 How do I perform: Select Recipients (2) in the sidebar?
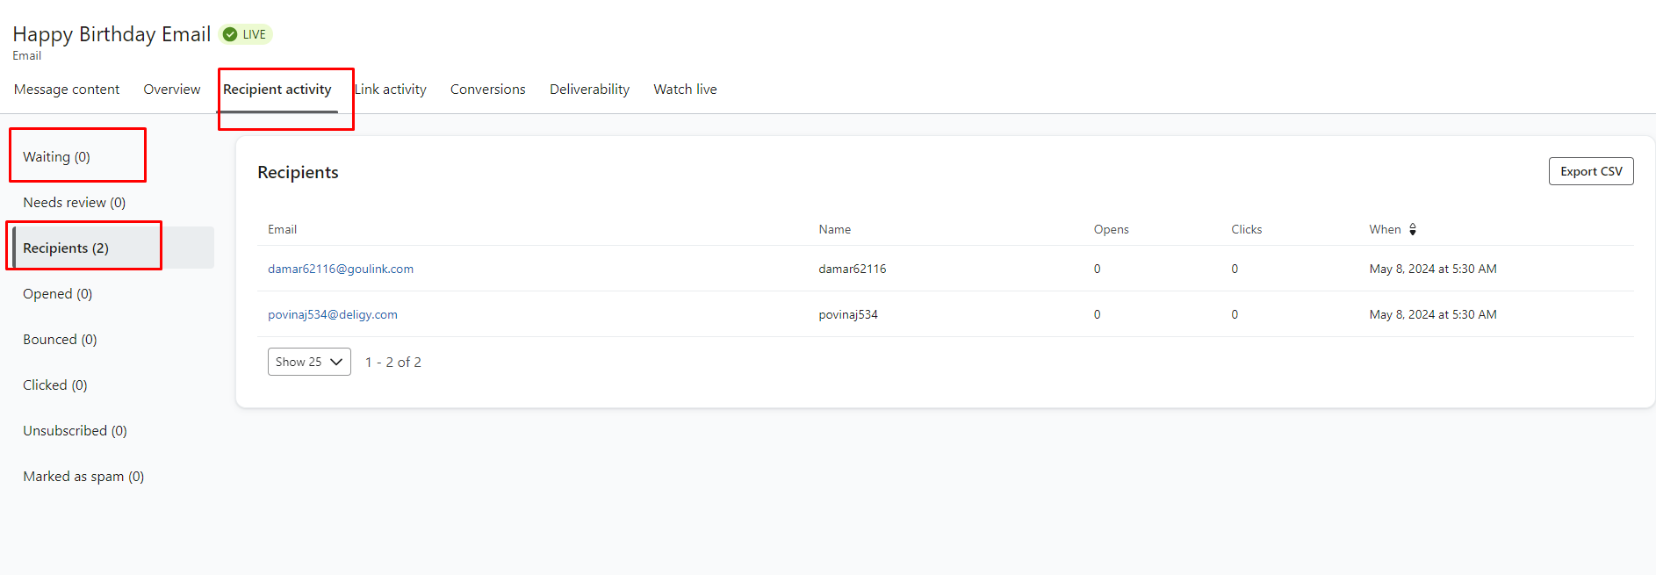[x=66, y=248]
